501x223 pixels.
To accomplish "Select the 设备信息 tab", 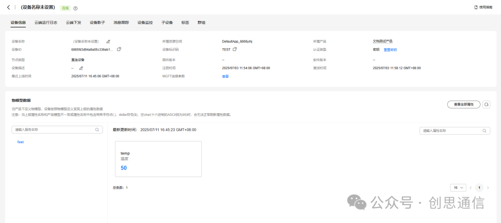I will click(18, 23).
